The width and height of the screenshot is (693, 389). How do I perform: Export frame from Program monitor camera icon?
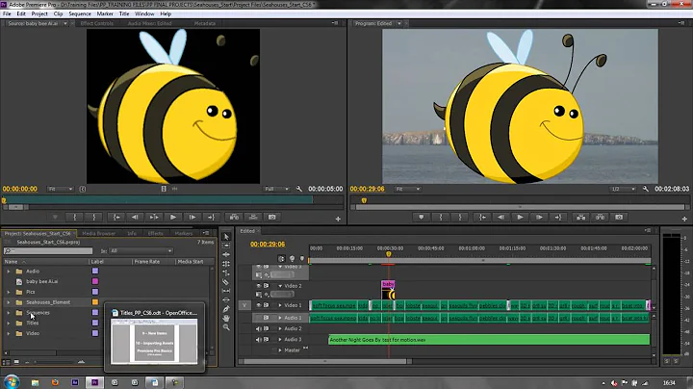click(x=619, y=217)
